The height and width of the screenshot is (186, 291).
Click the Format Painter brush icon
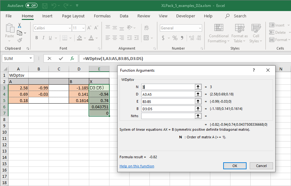pos(20,40)
